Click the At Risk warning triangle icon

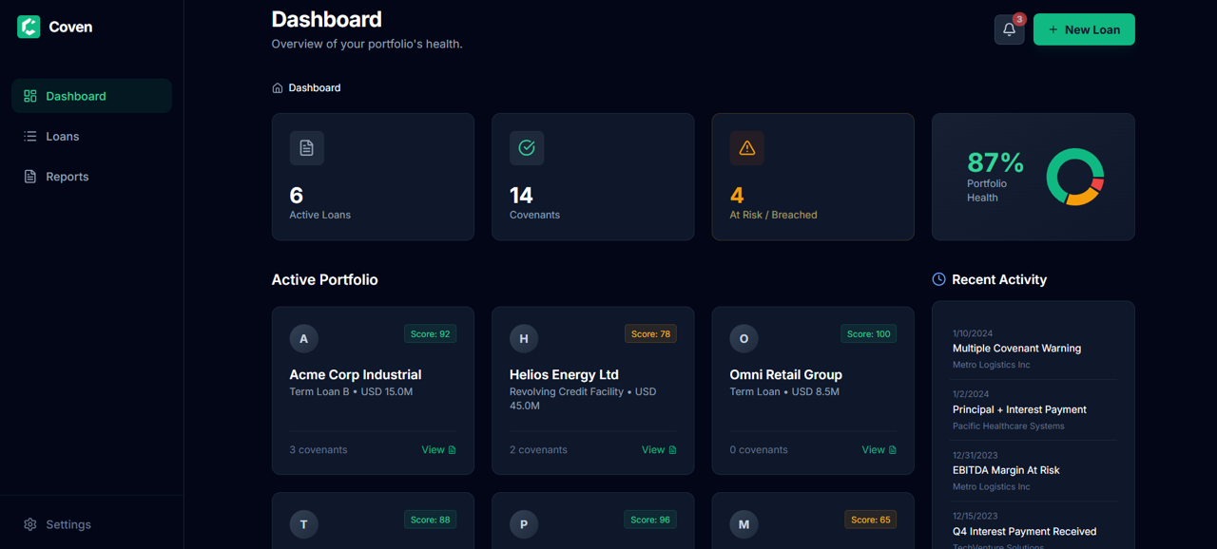(x=746, y=148)
